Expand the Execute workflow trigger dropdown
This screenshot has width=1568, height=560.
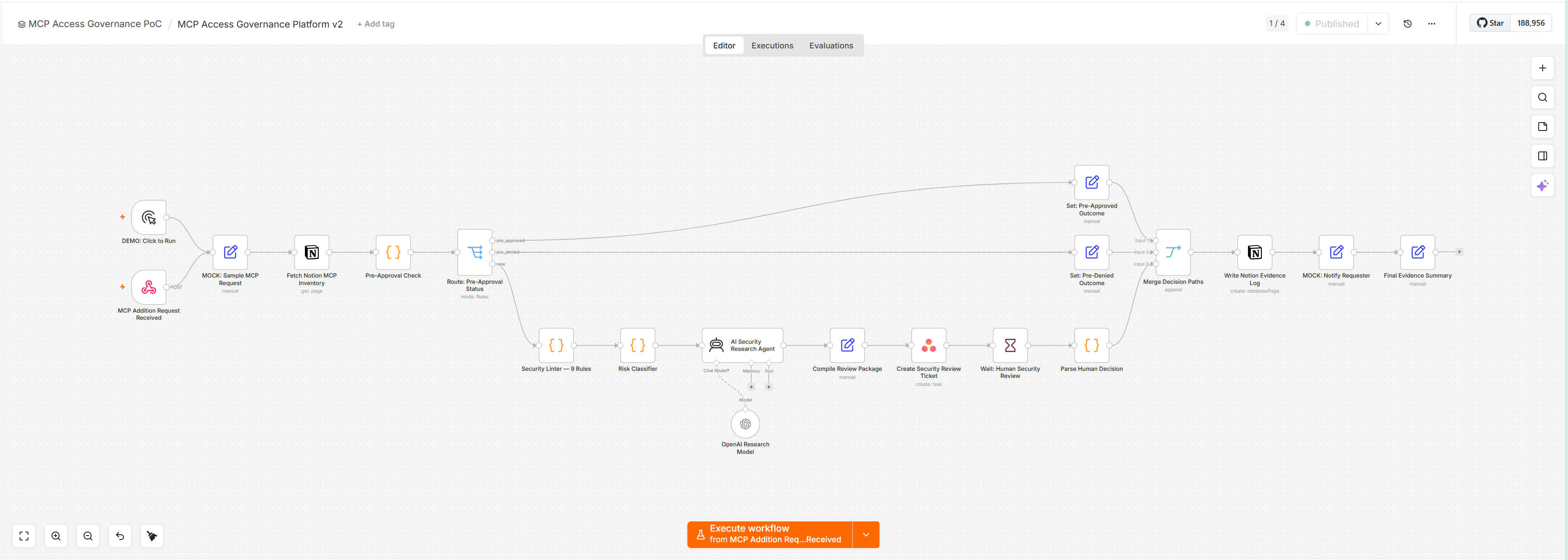click(x=866, y=534)
